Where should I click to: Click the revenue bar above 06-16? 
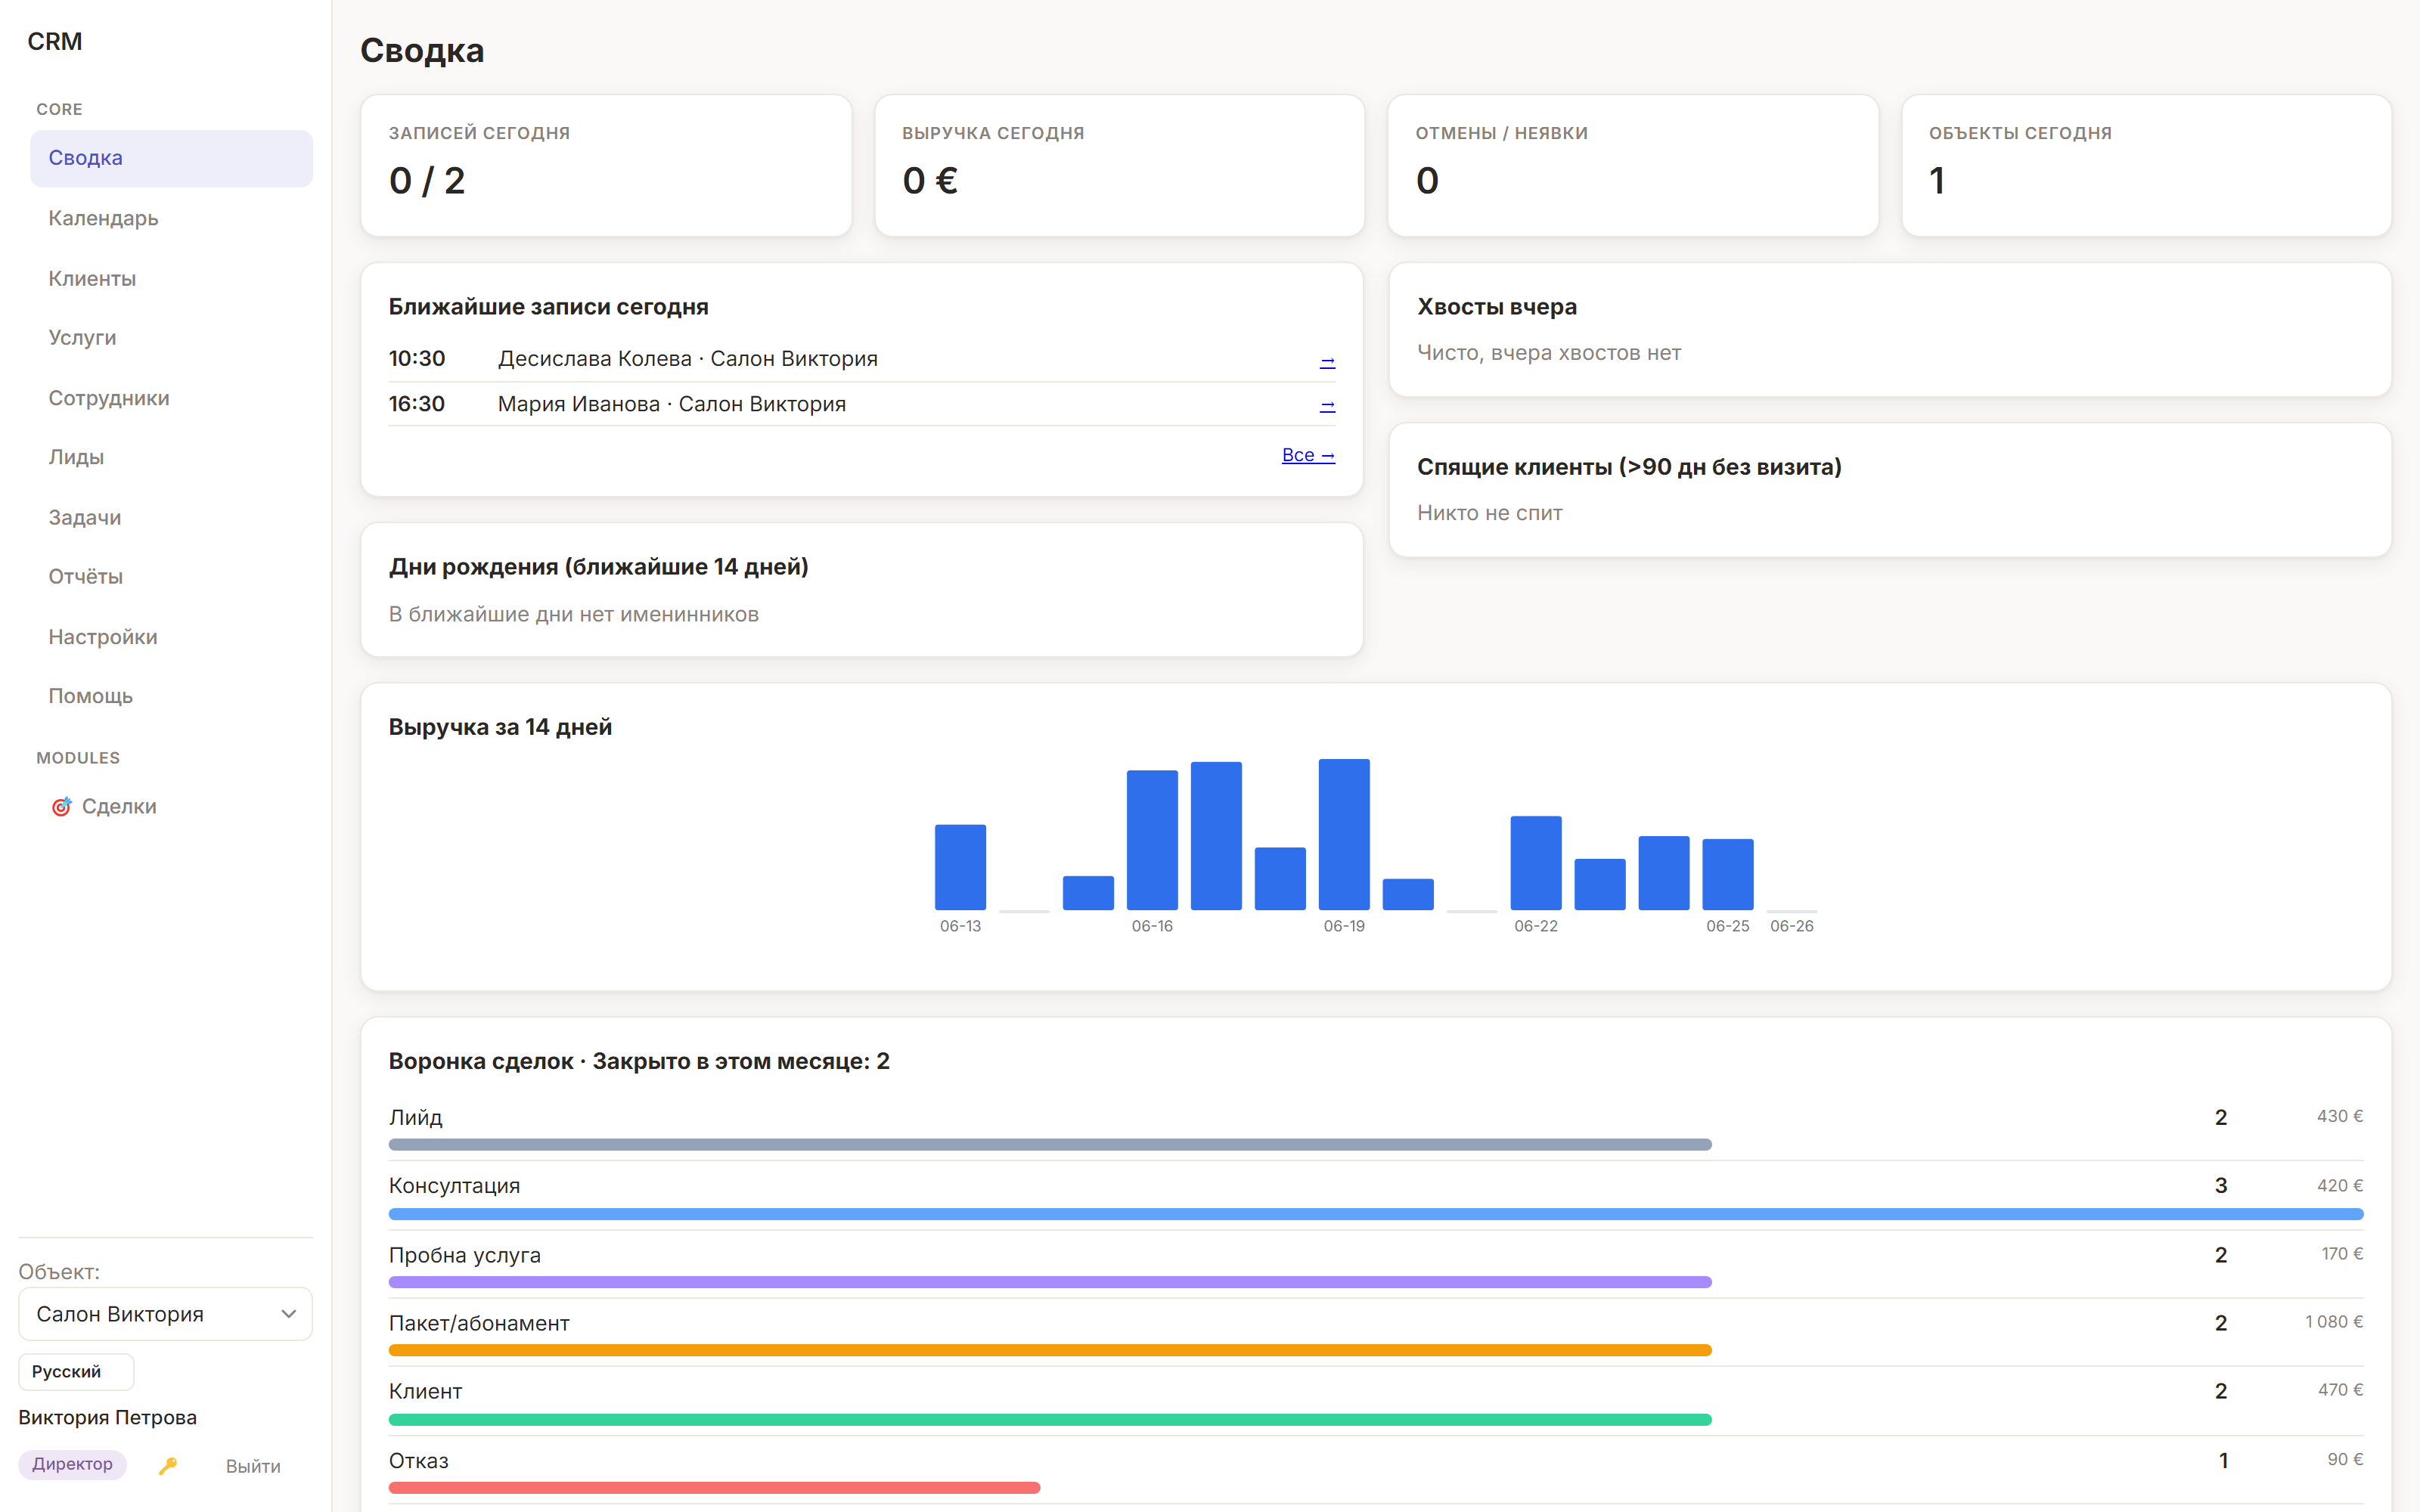point(1152,840)
